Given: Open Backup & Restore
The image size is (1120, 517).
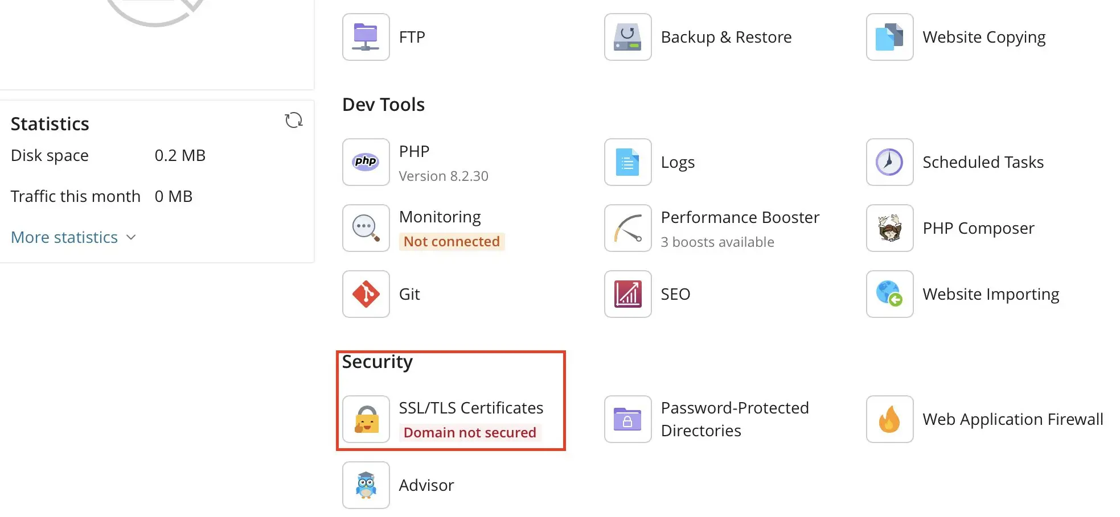Looking at the screenshot, I should (627, 37).
